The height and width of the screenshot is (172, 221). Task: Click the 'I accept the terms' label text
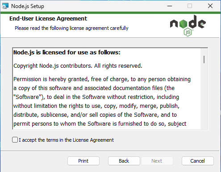pyautogui.click(x=66, y=140)
